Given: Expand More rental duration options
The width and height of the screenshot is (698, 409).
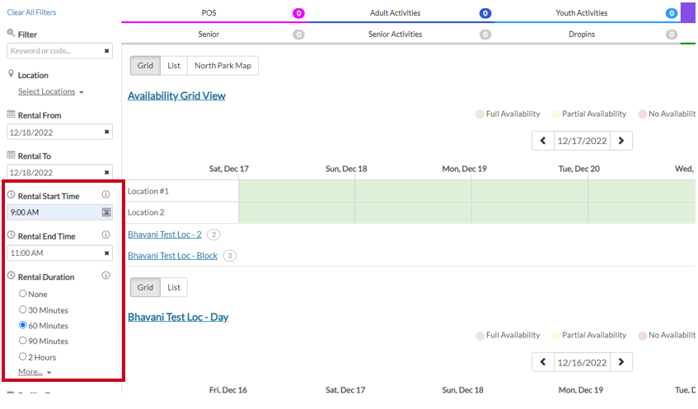Looking at the screenshot, I should coord(35,372).
